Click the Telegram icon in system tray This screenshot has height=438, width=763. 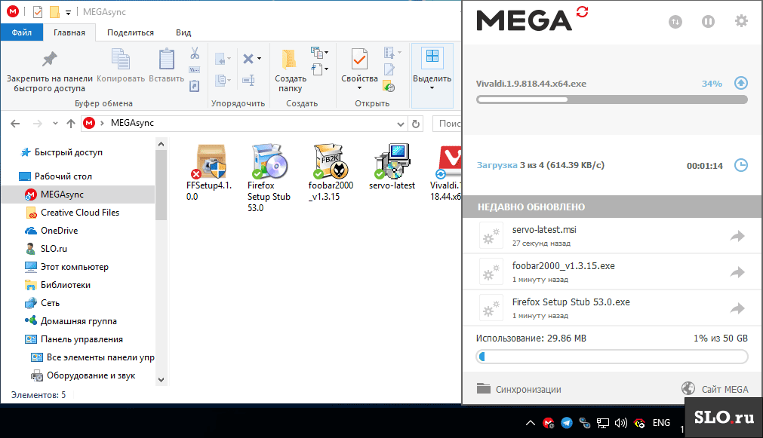567,423
